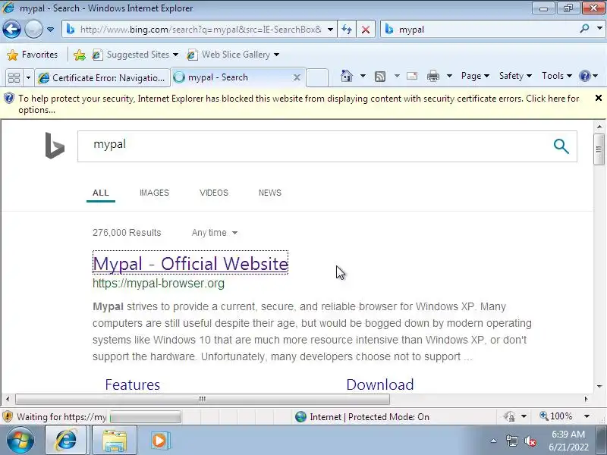Click the Home page icon
This screenshot has width=607, height=455.
[x=347, y=76]
